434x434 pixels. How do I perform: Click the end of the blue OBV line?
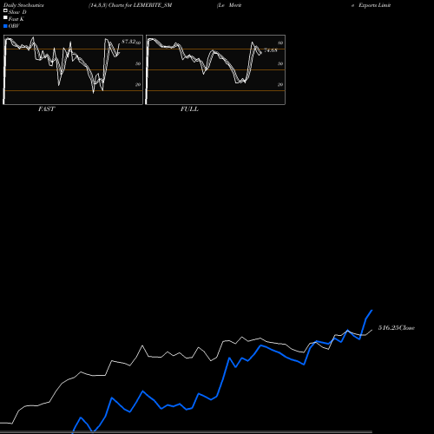click(x=372, y=310)
